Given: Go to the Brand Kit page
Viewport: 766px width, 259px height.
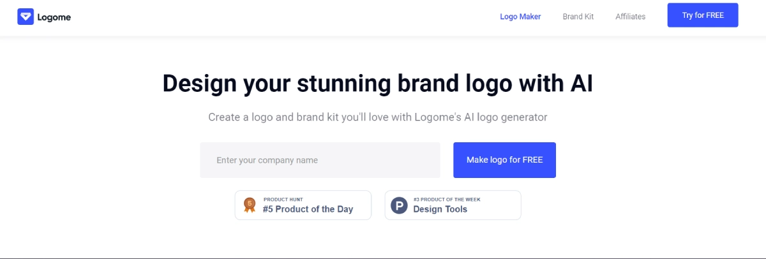Looking at the screenshot, I should [x=578, y=17].
